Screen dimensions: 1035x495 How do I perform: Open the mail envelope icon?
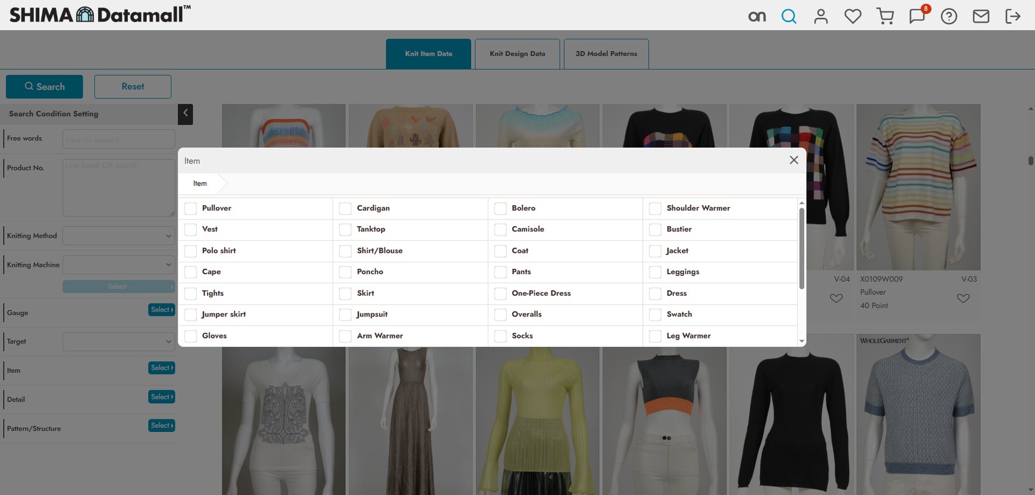click(x=981, y=16)
